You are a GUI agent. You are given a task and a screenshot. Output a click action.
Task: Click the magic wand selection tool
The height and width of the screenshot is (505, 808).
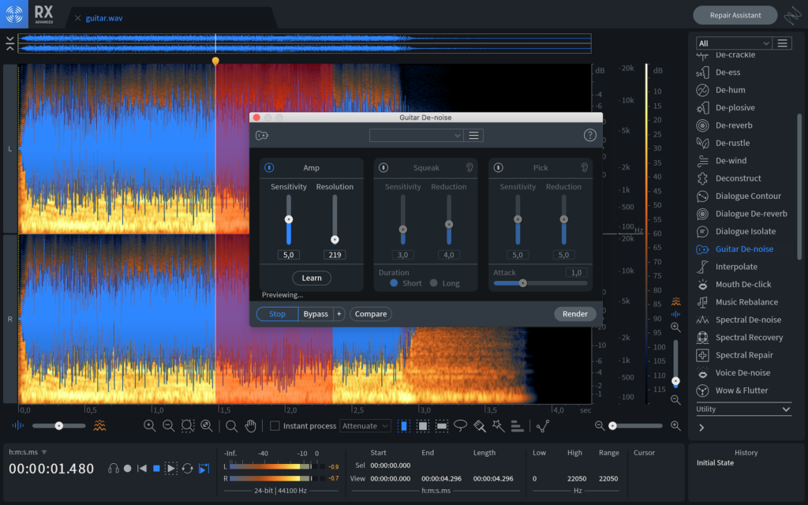(x=498, y=426)
